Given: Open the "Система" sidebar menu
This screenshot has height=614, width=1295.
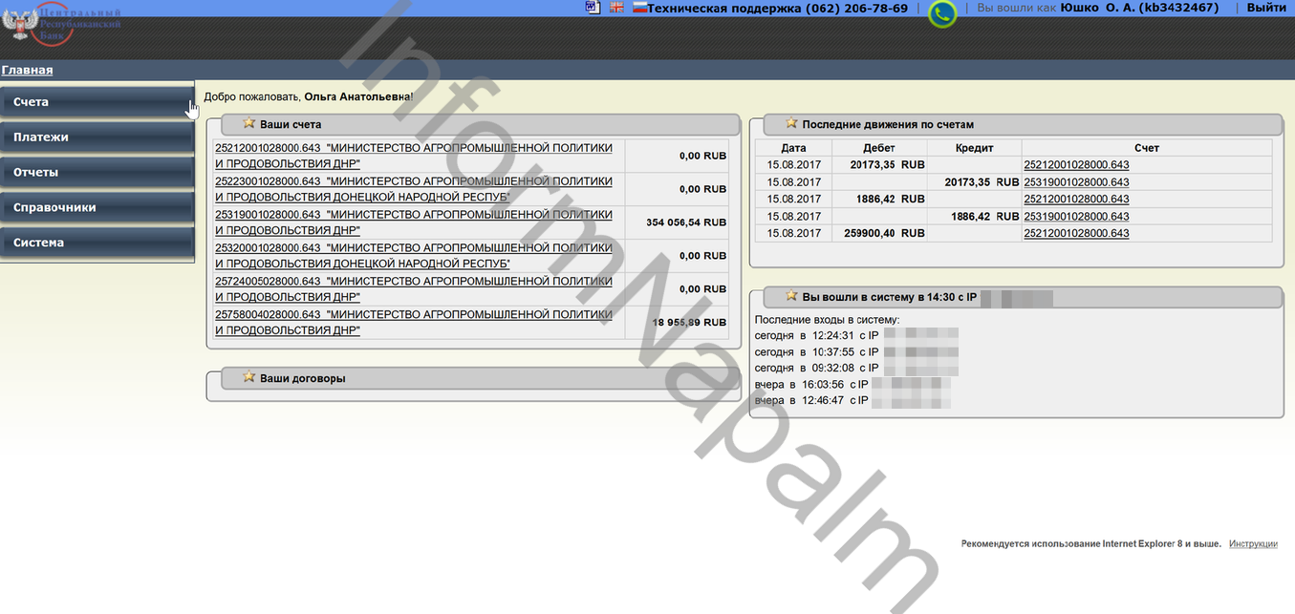Looking at the screenshot, I should pos(96,243).
